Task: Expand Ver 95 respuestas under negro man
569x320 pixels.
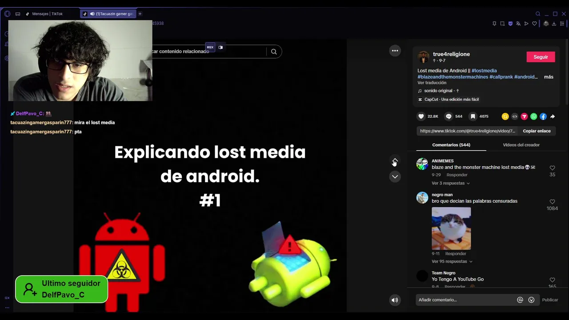Action: coord(452,261)
